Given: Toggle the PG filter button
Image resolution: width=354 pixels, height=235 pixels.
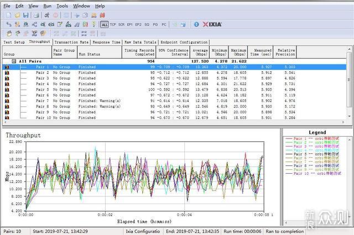Looking at the screenshot, I should click(155, 24).
